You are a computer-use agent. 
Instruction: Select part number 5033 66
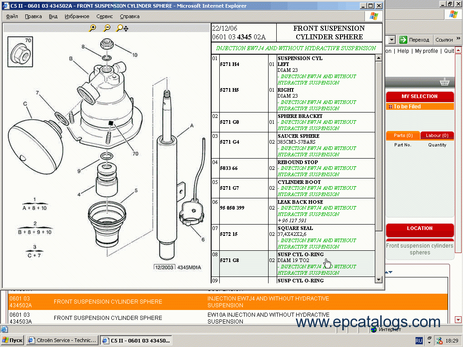click(x=228, y=168)
